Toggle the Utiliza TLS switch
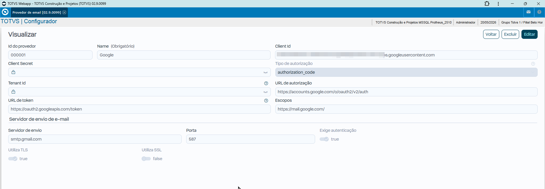This screenshot has height=189, width=545. click(x=13, y=159)
